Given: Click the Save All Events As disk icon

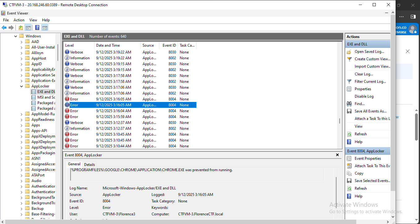Looking at the screenshot, I should pyautogui.click(x=349, y=111).
